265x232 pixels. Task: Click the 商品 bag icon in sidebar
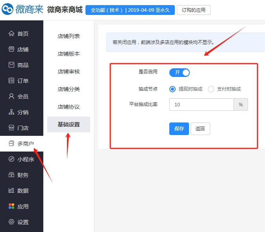(11, 65)
